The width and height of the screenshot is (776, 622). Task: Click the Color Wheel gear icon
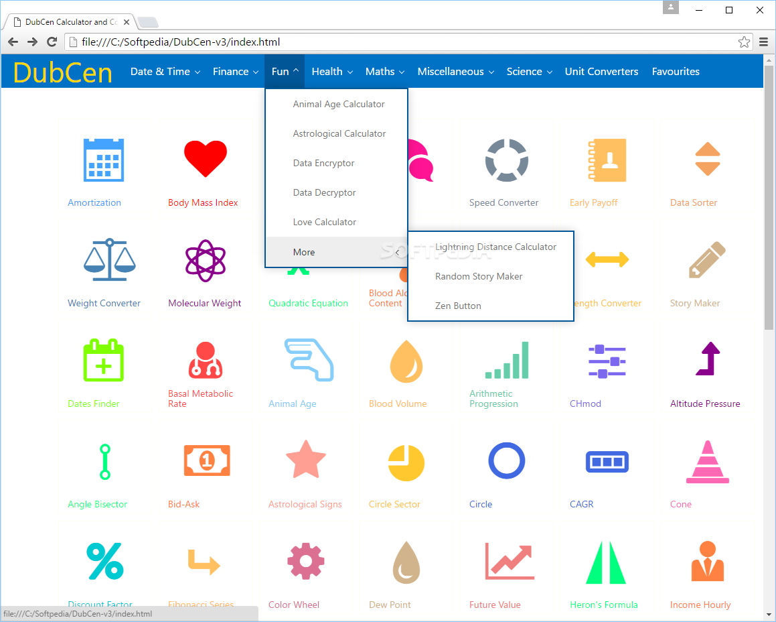click(306, 561)
